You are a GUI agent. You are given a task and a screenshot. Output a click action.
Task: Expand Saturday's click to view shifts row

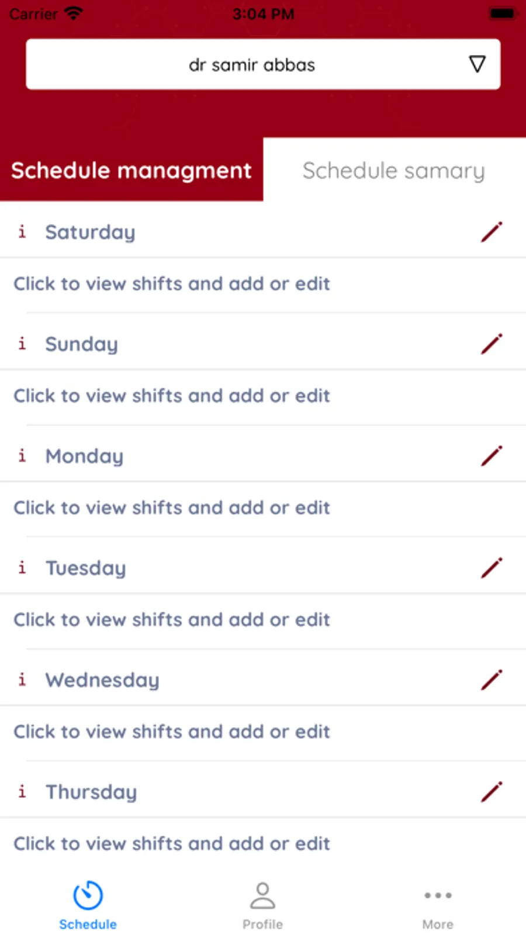(263, 285)
